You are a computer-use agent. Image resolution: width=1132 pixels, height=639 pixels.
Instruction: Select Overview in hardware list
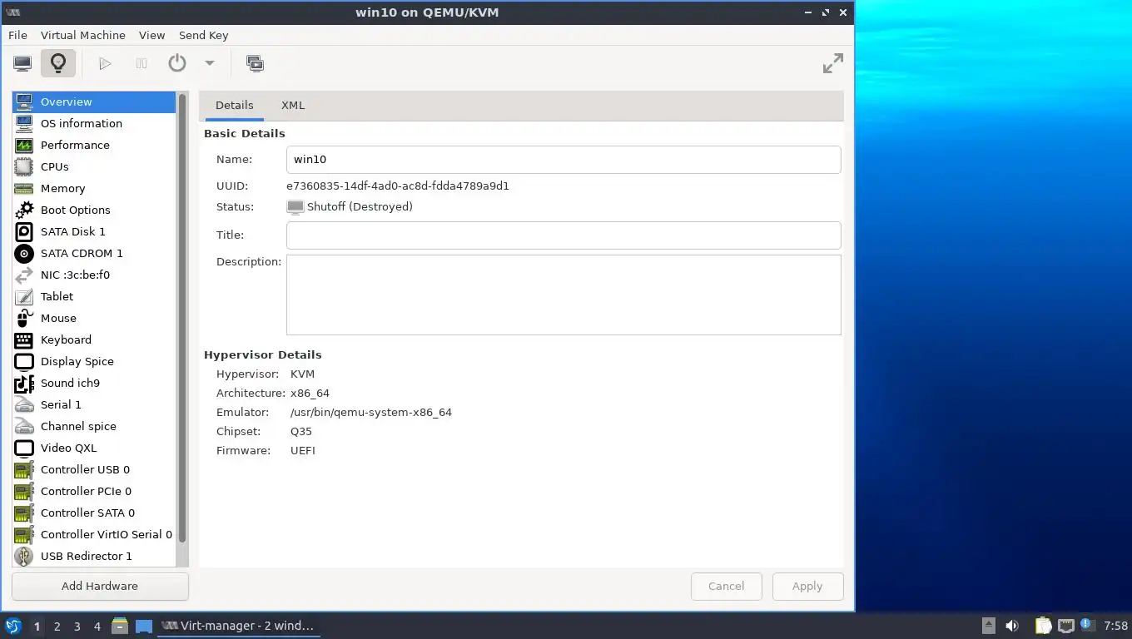tap(94, 102)
